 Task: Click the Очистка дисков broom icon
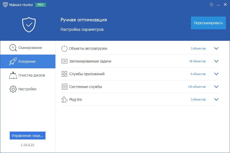tap(13, 75)
